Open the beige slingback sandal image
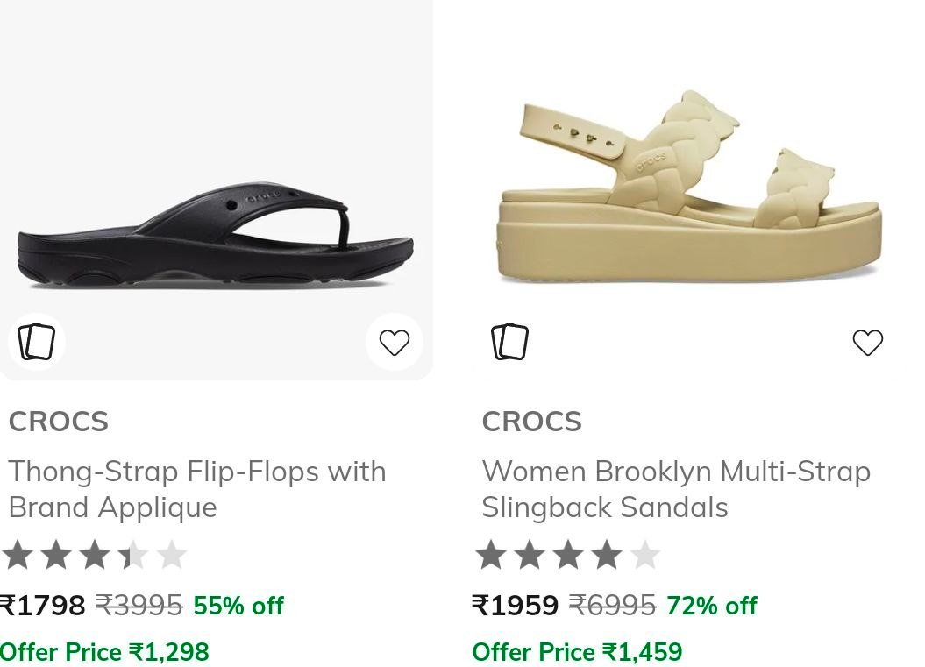The image size is (925, 667). 690,187
